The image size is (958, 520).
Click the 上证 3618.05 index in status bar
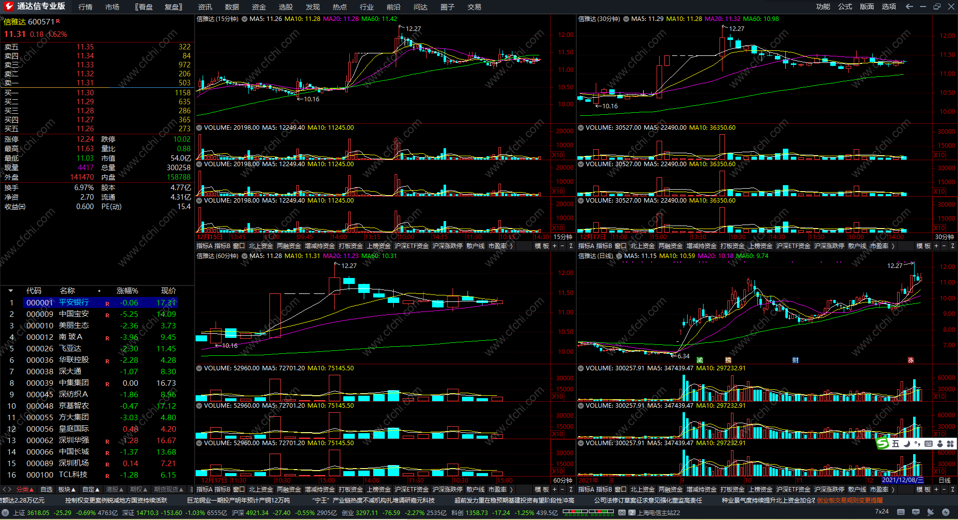(31, 513)
